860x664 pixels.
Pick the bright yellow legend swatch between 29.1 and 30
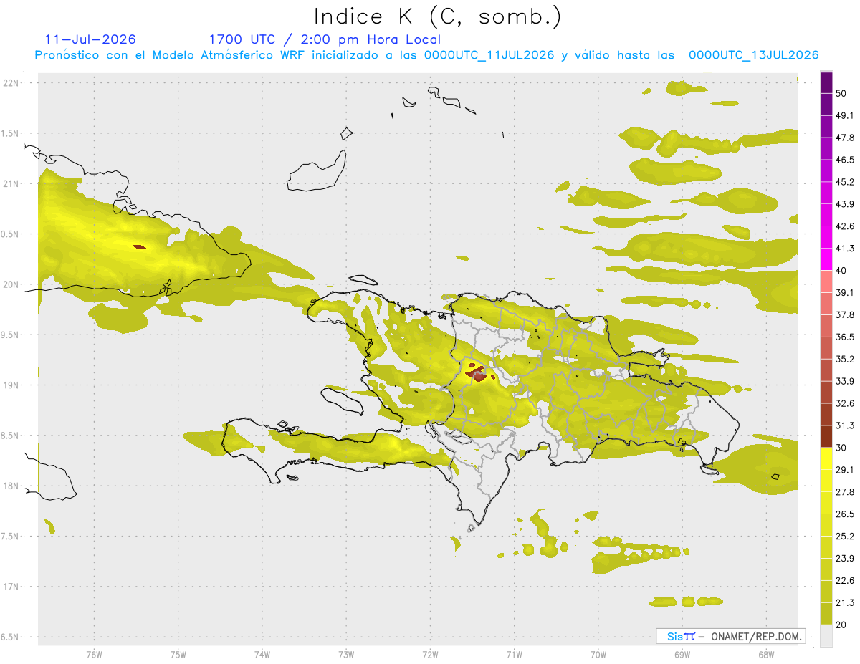(826, 458)
